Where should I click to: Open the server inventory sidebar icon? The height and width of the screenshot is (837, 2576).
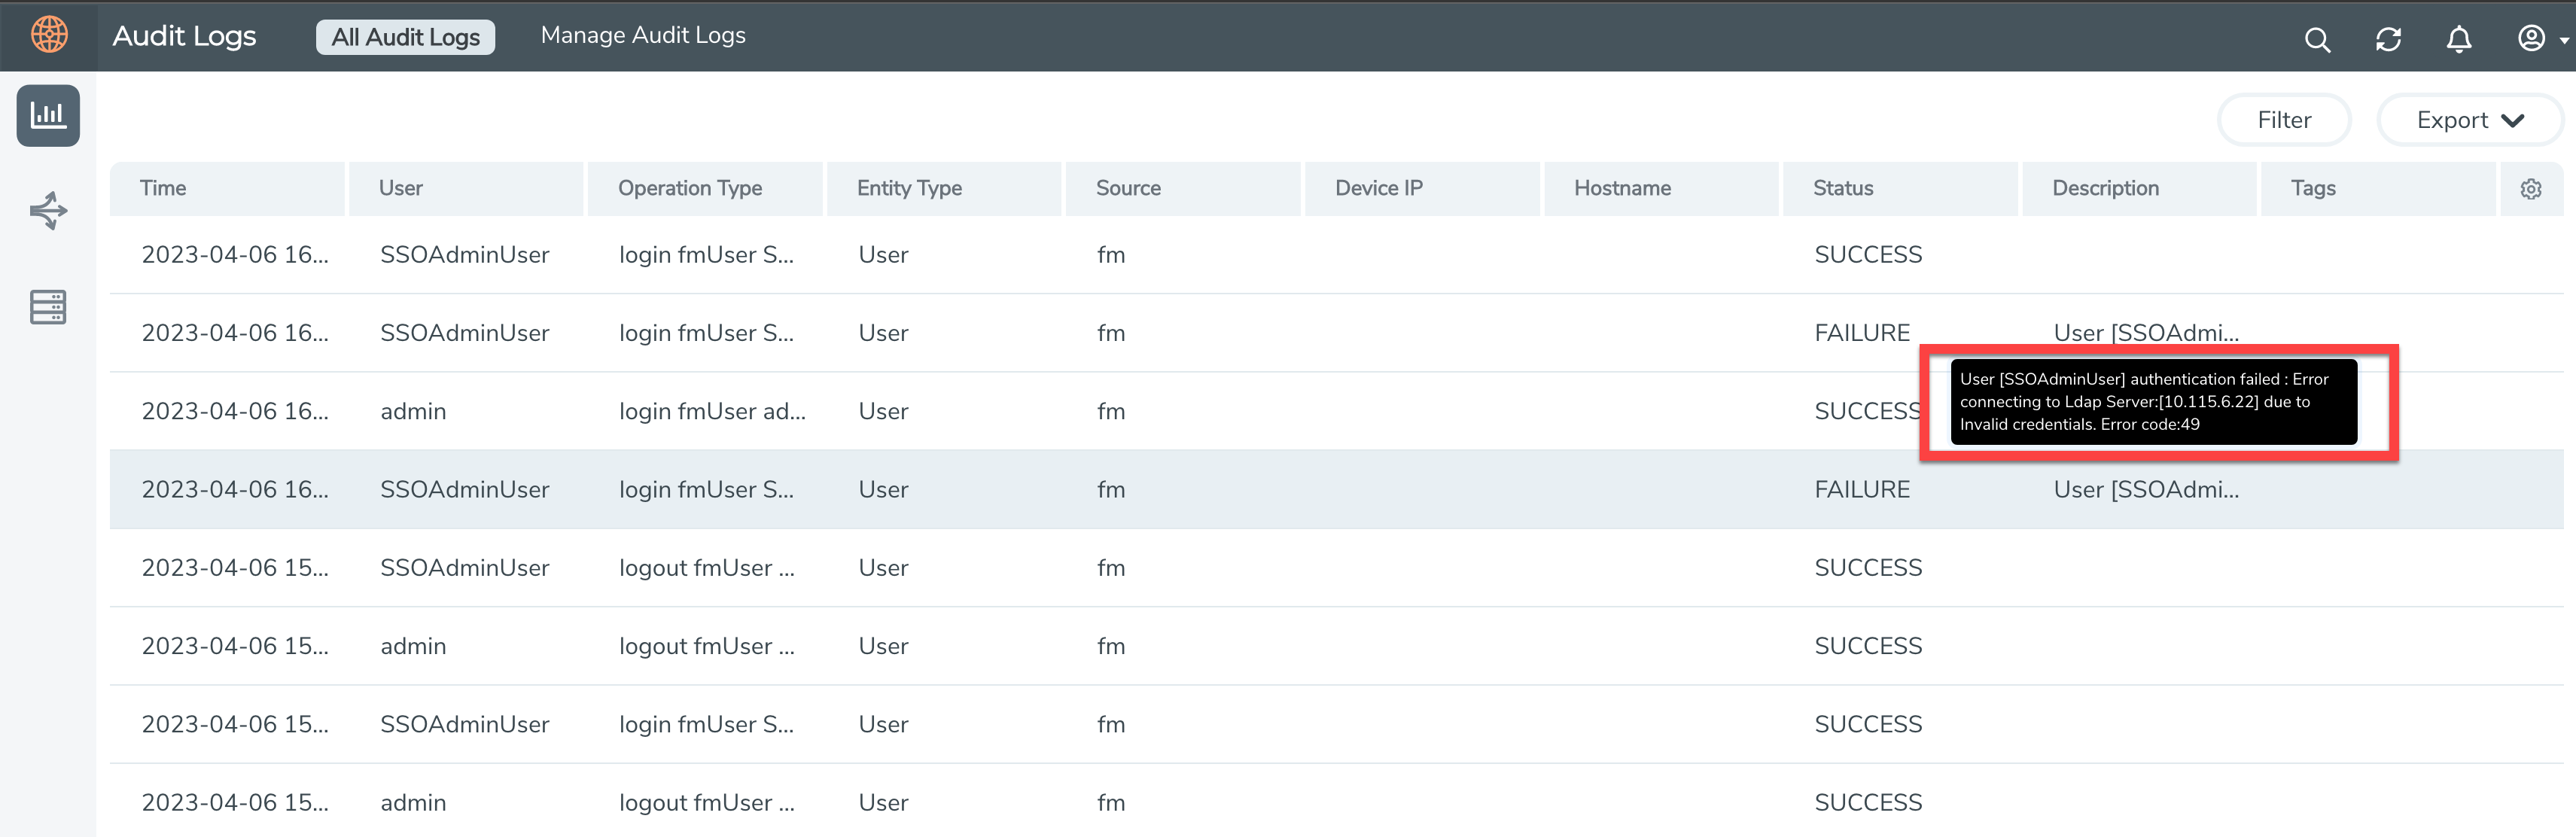pos(48,307)
